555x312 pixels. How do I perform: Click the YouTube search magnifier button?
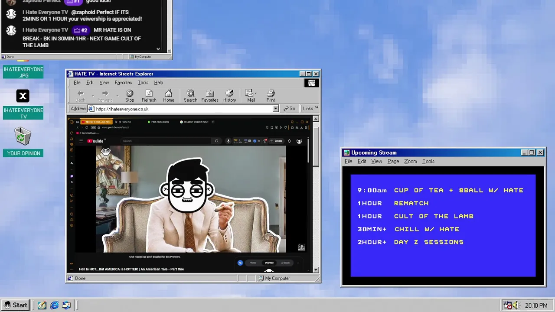click(217, 141)
